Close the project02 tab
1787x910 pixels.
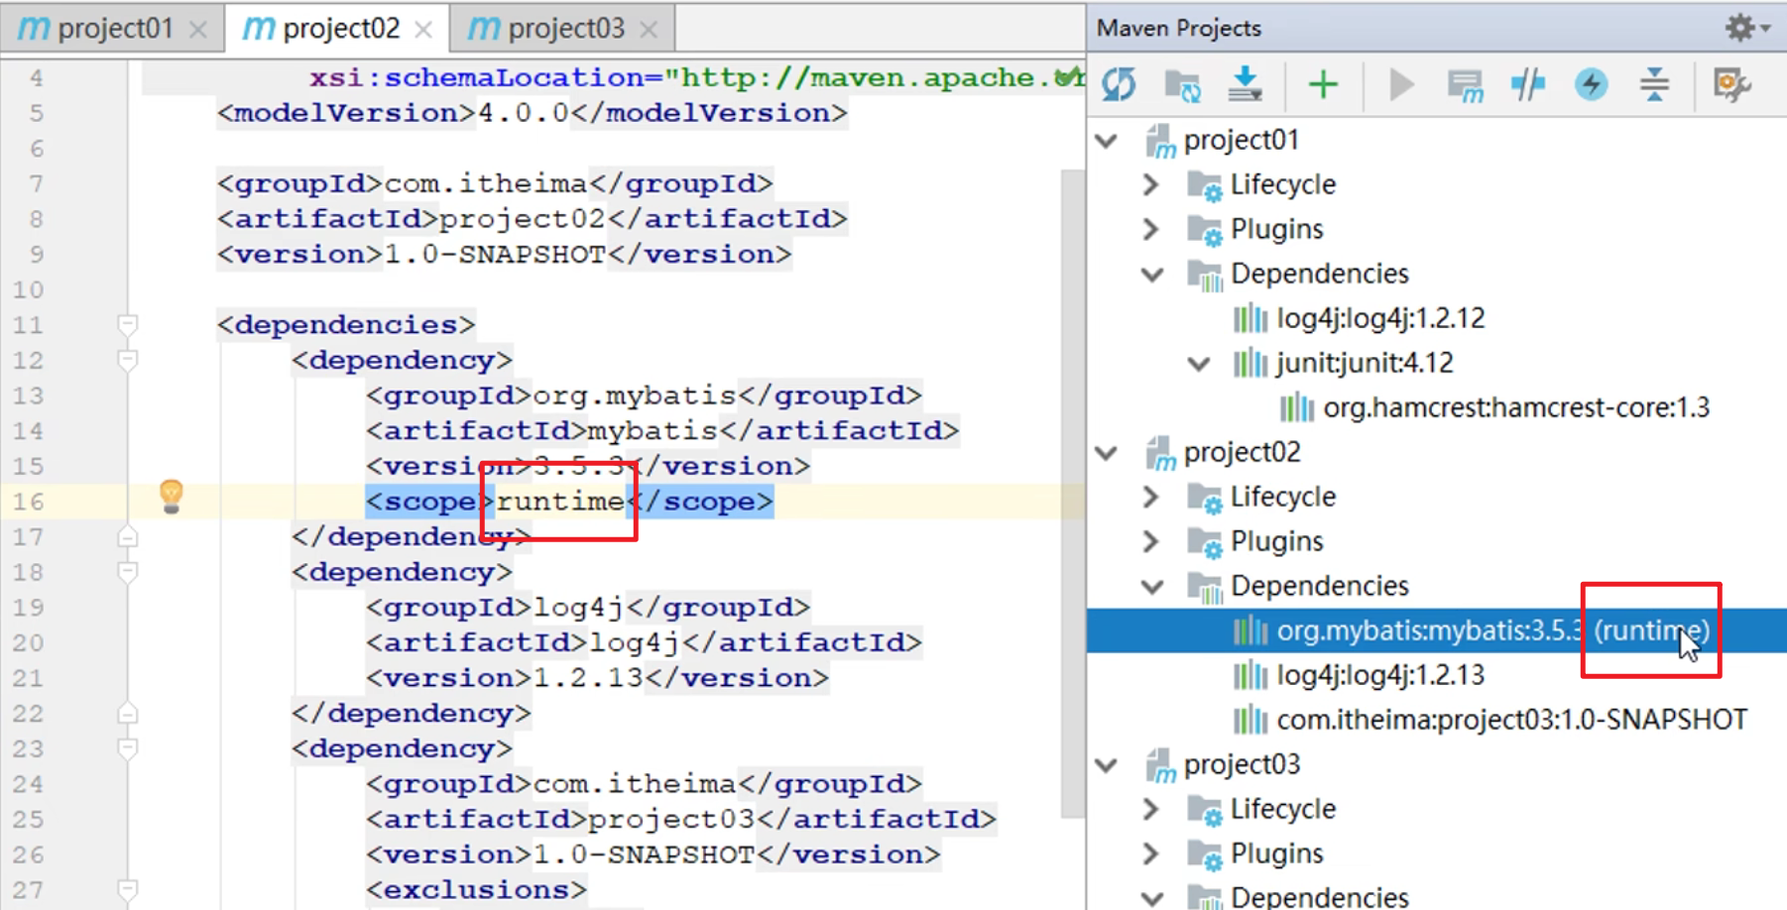(423, 30)
